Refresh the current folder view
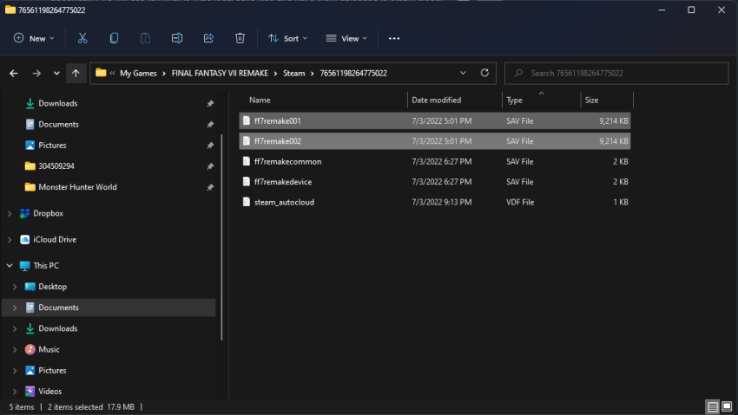 [484, 73]
